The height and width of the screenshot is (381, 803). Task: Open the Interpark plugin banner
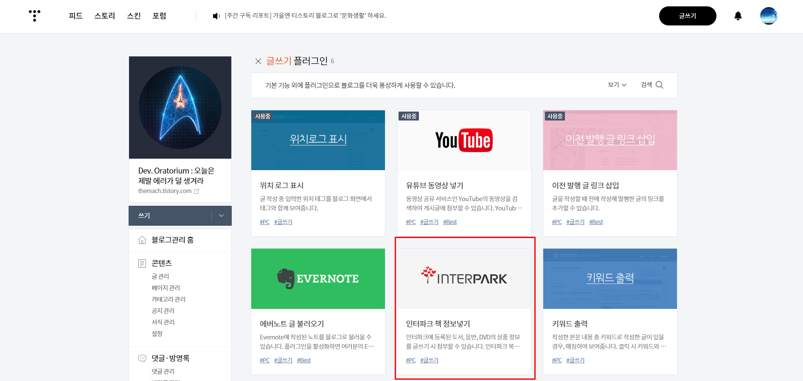[464, 279]
